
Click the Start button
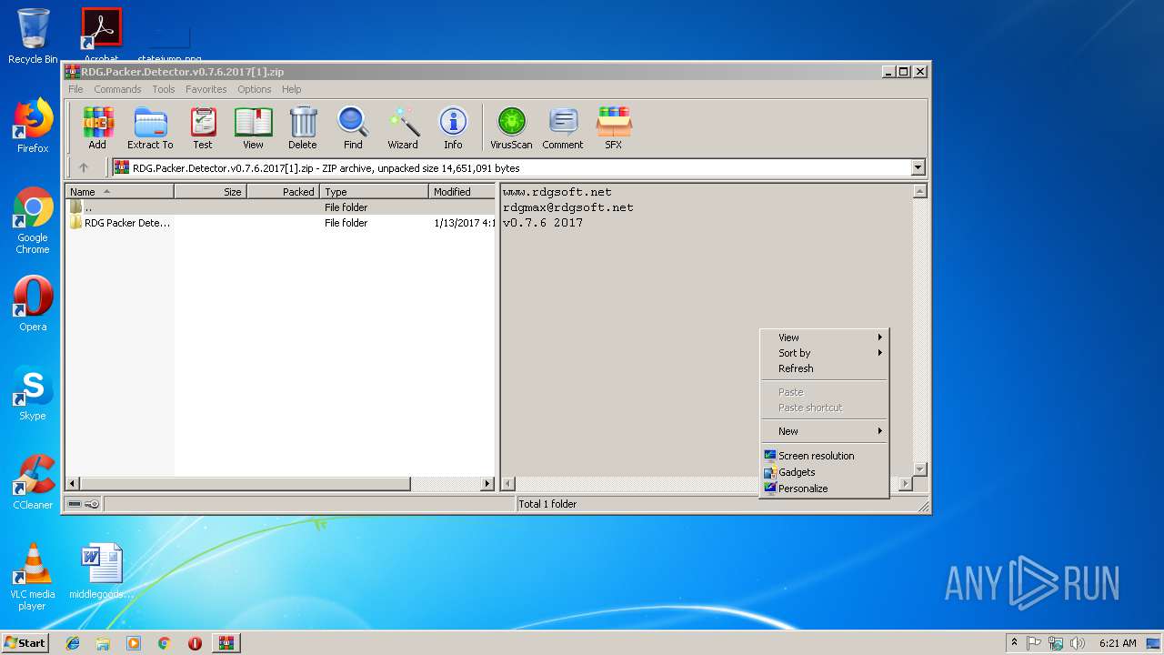point(25,643)
